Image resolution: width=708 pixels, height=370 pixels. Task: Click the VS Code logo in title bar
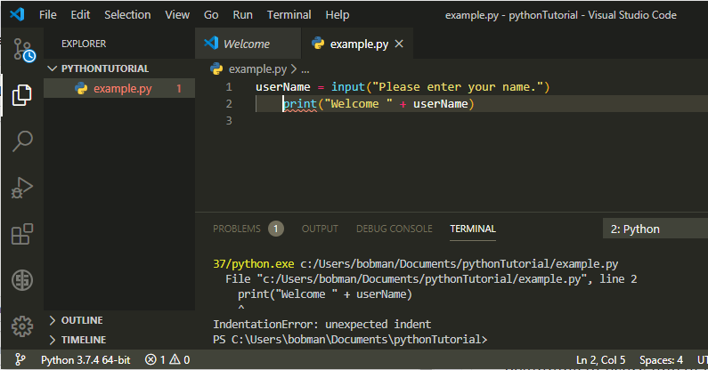[x=17, y=14]
